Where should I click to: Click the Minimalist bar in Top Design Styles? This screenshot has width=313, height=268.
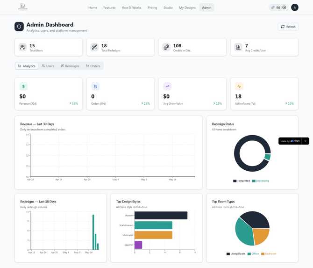[x=153, y=235]
